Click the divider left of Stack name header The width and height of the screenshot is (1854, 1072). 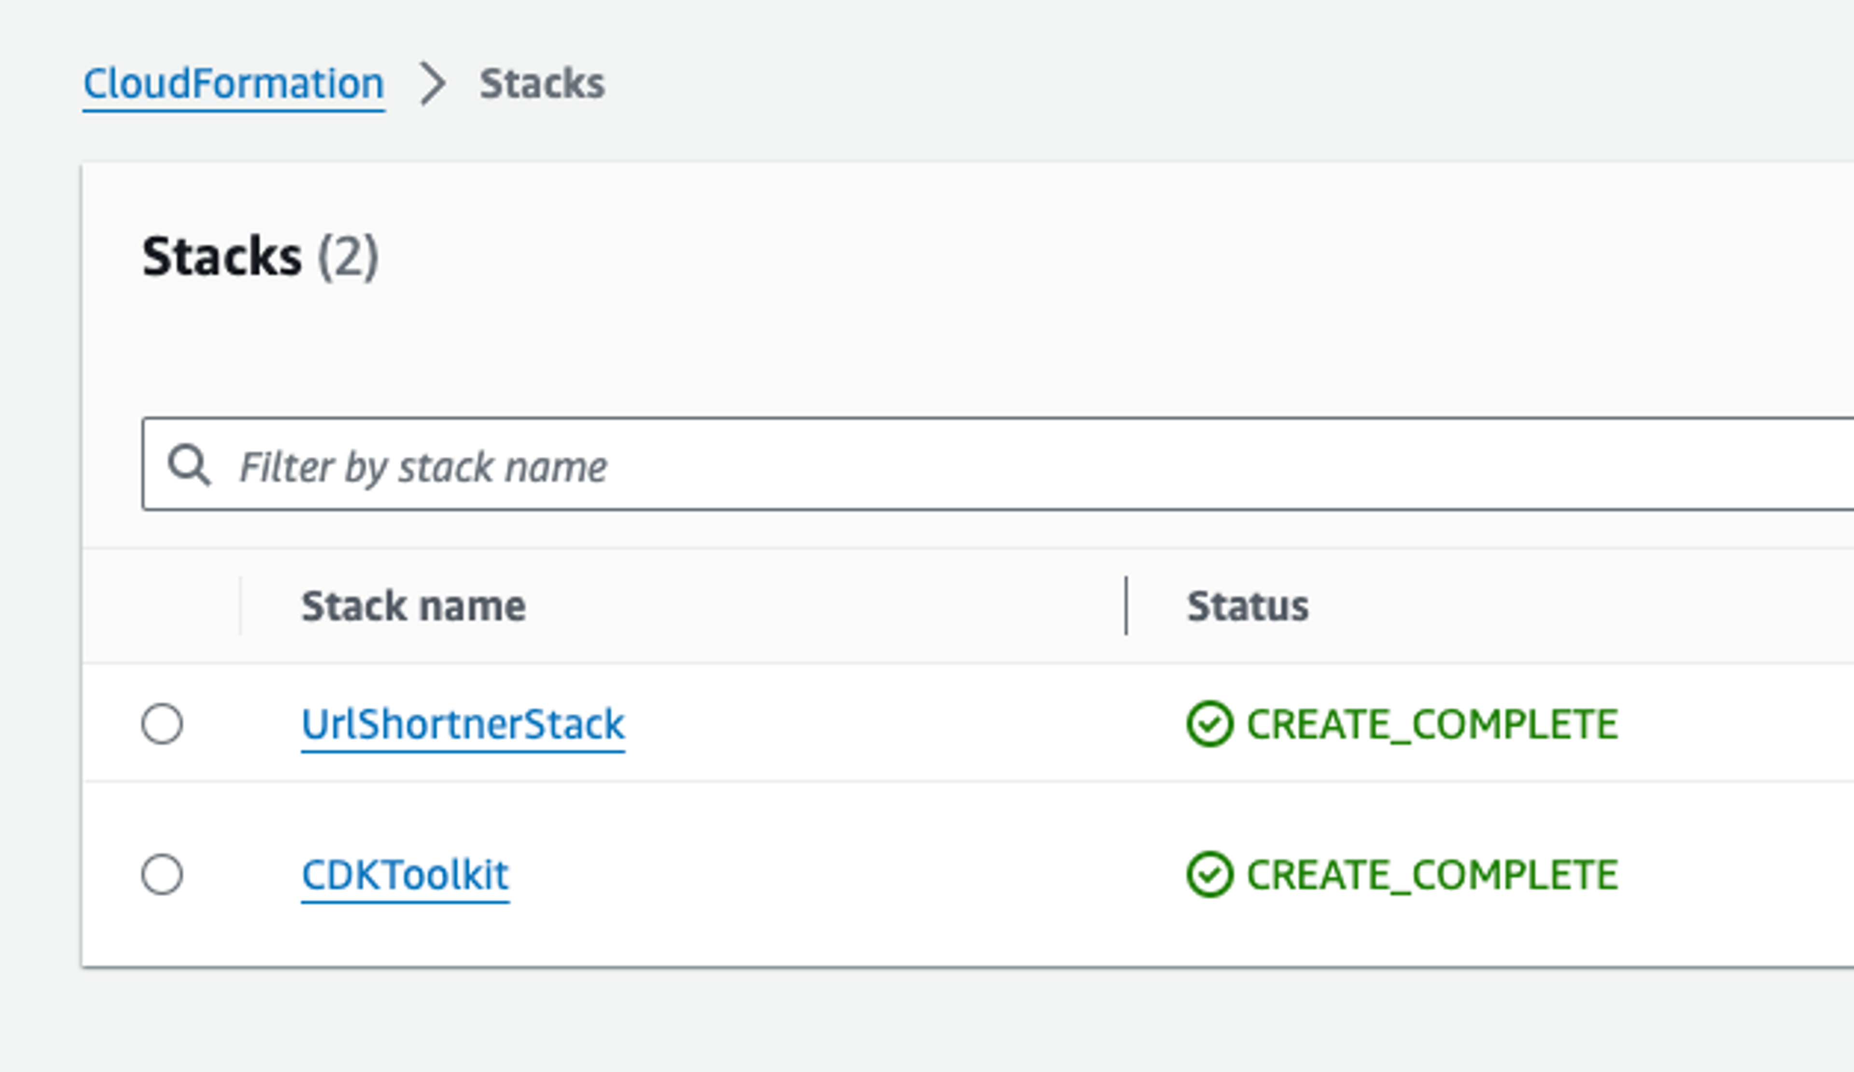240,607
